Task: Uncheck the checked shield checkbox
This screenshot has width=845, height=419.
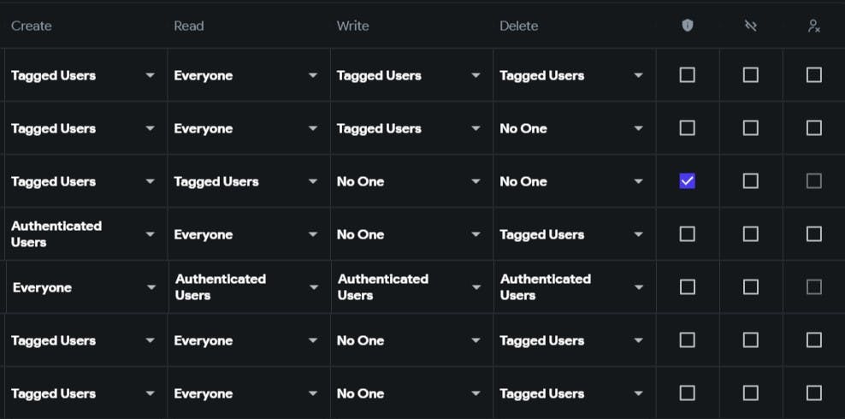Action: [687, 181]
